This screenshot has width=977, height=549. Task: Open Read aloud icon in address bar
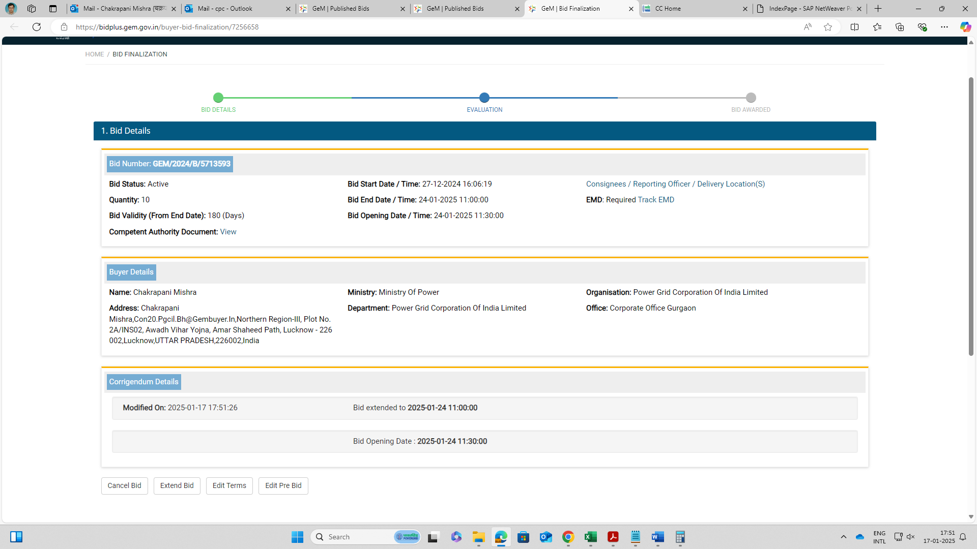click(x=808, y=27)
